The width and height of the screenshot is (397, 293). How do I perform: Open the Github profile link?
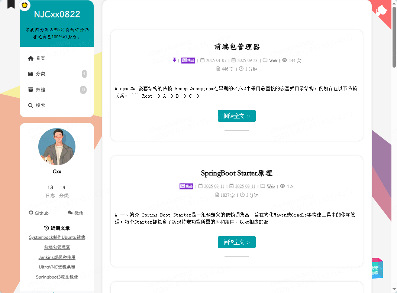click(39, 213)
